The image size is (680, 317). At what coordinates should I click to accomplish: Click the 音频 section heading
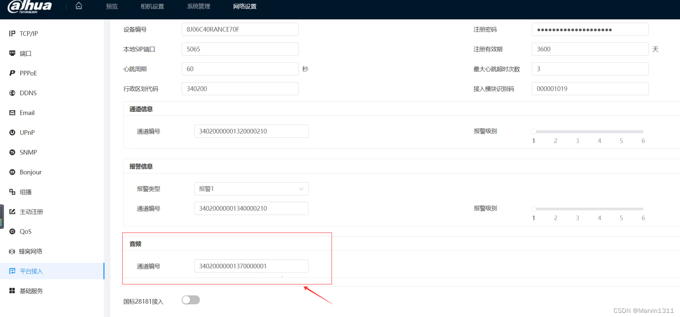click(x=135, y=244)
